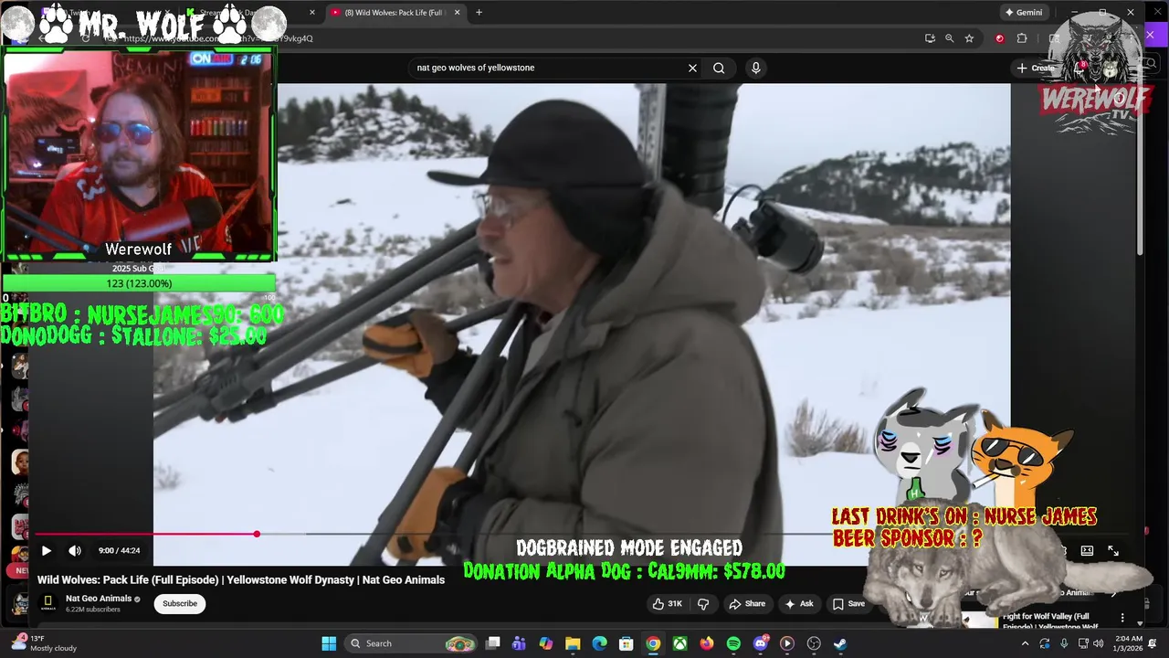Toggle theater mode in the video player

1087,550
